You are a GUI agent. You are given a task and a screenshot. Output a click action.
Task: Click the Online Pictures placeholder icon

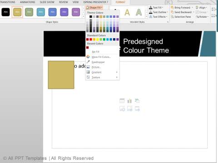(129, 109)
